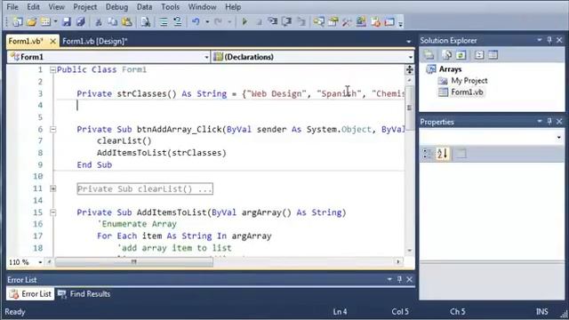
Task: Open the Add New Item dropdown arrow
Action: click(55, 21)
